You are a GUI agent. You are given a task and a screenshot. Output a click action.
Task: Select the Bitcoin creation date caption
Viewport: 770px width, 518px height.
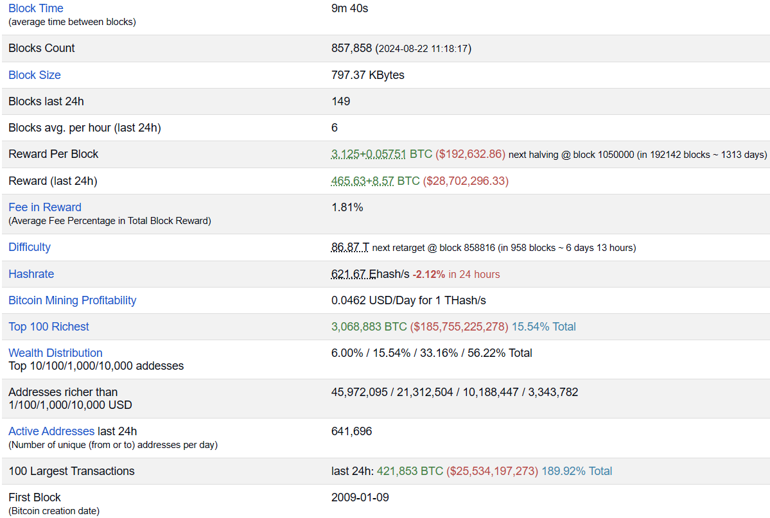(x=54, y=511)
